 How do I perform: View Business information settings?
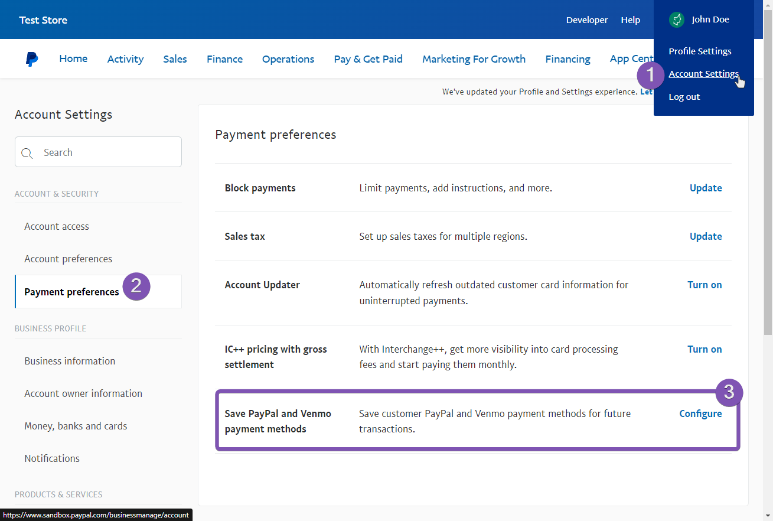point(69,360)
